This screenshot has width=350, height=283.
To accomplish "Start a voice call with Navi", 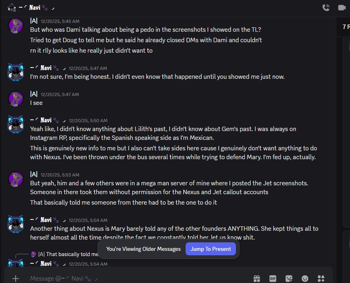I will (326, 7).
